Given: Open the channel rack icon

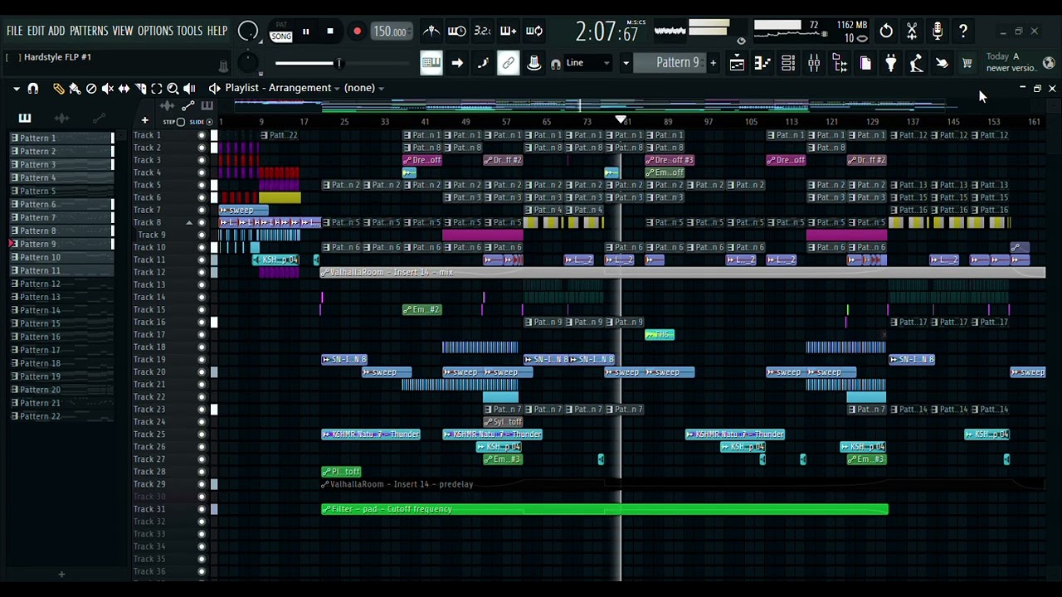Looking at the screenshot, I should 788,63.
